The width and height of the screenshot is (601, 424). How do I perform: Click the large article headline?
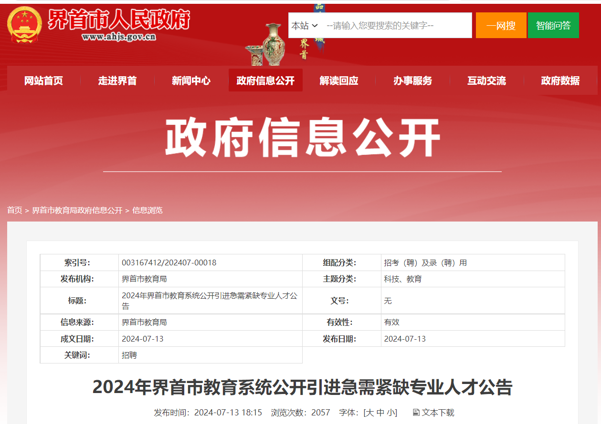tap(302, 387)
